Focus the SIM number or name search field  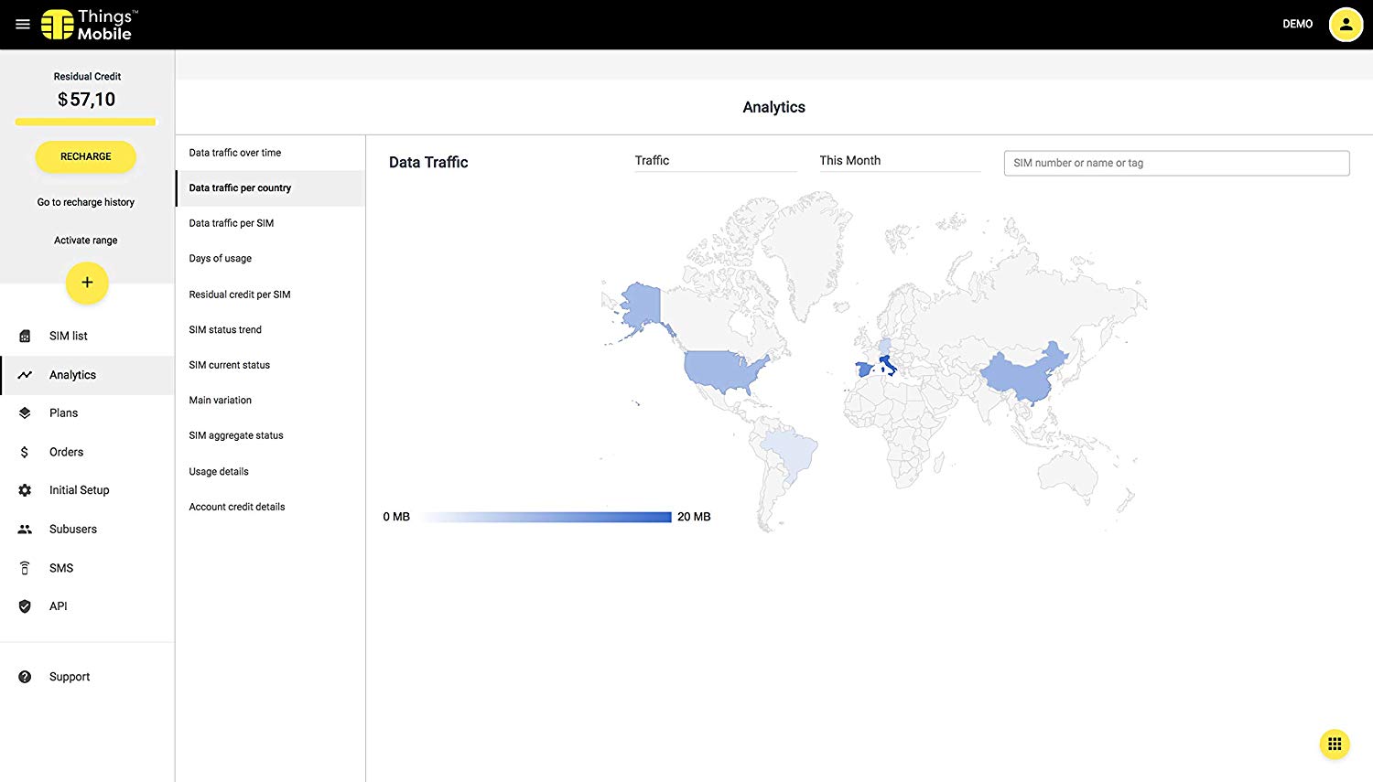point(1176,163)
